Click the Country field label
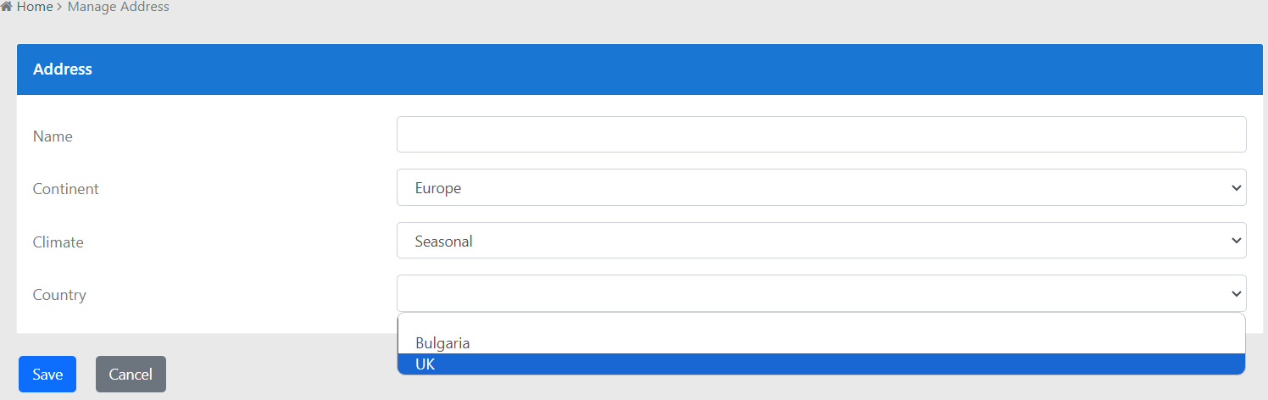Image resolution: width=1268 pixels, height=400 pixels. [x=59, y=295]
